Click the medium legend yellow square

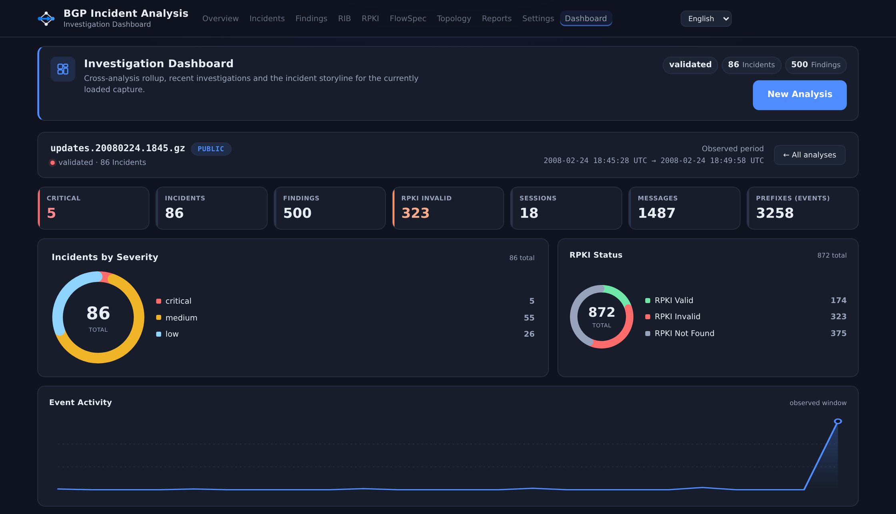(159, 318)
